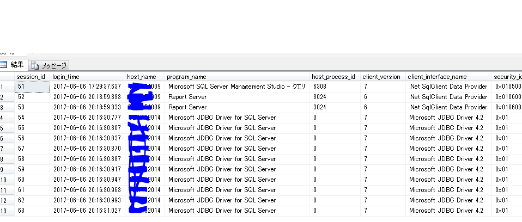Select Report Server cell in session 53 row
This screenshot has height=222, width=522.
tap(238, 107)
